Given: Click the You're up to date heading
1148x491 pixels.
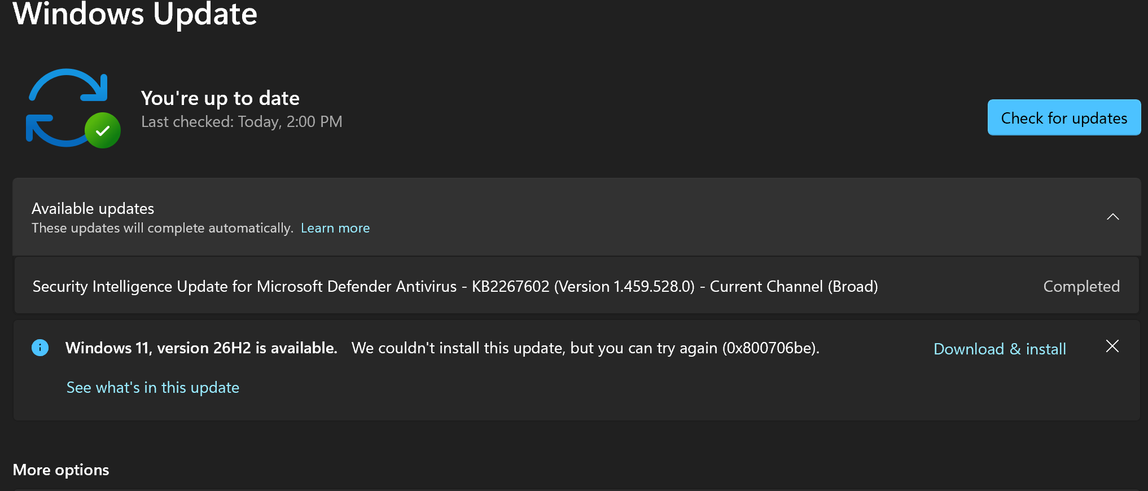Looking at the screenshot, I should [x=220, y=98].
